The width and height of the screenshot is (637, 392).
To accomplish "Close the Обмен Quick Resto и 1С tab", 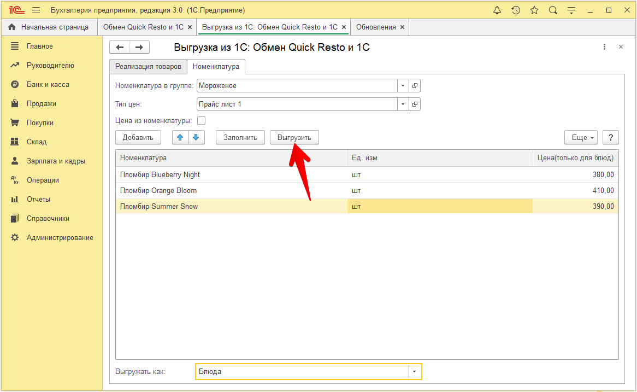I will pyautogui.click(x=190, y=27).
